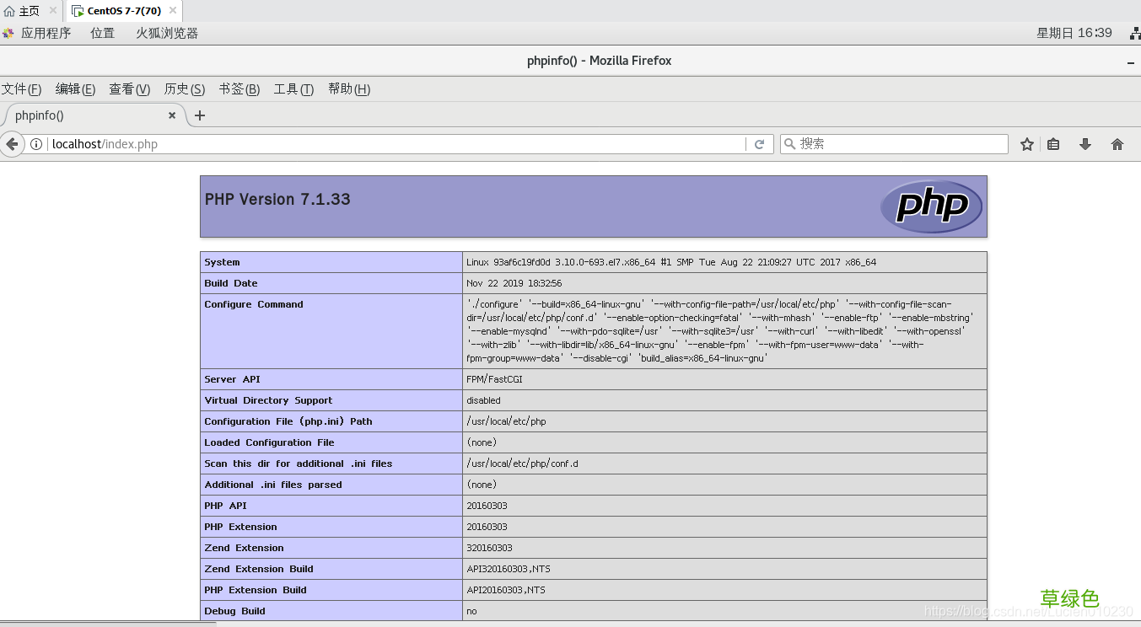
Task: Click the Additional .ini files parsed label
Action: coord(273,485)
